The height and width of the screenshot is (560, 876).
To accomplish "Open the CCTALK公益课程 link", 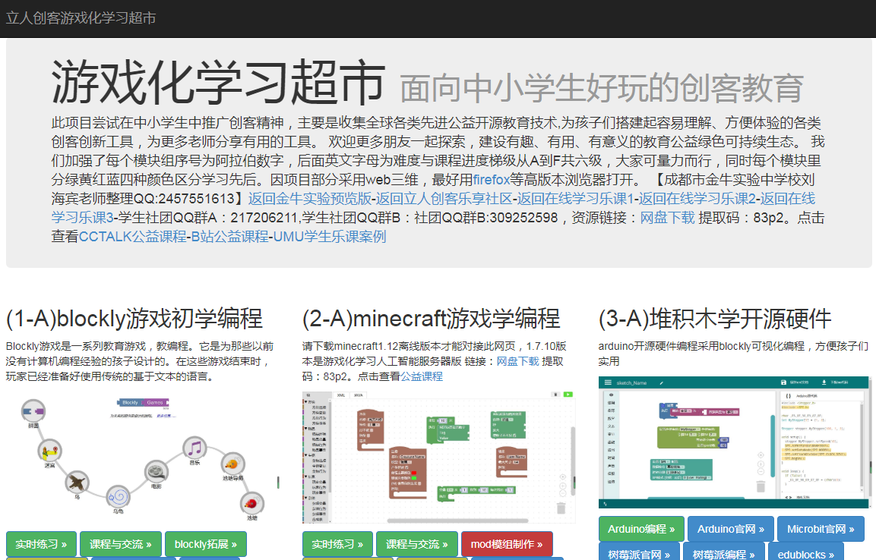I will point(133,237).
